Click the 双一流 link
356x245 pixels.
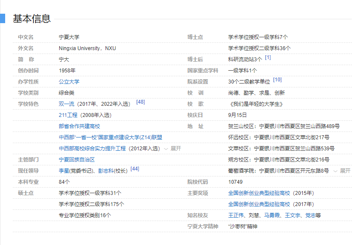(66, 104)
